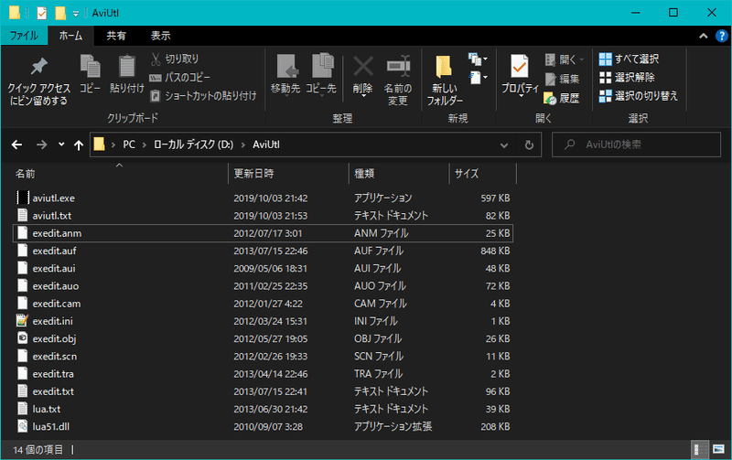The image size is (732, 460).
Task: Open Quick Access Toolbar customize dropdown
Action: click(76, 14)
